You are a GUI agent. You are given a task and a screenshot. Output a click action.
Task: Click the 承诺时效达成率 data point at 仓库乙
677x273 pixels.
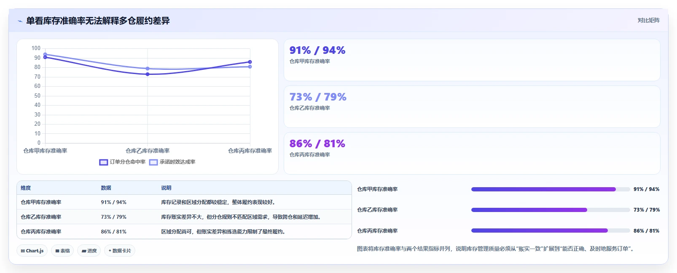click(148, 69)
